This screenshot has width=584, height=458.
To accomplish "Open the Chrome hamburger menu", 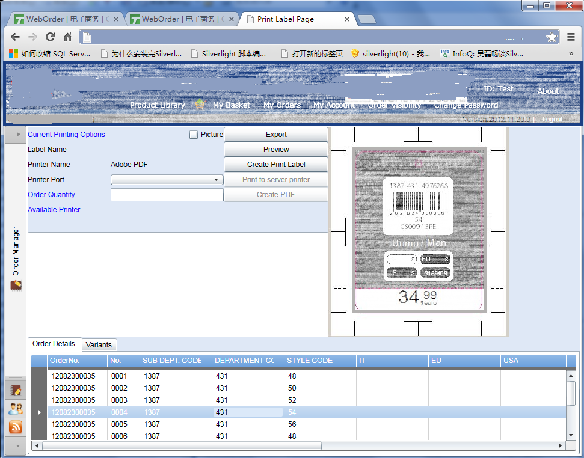I will [571, 37].
